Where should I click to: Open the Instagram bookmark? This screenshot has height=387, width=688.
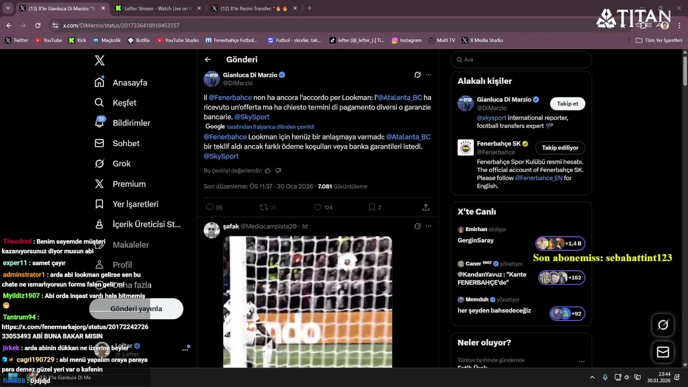406,40
